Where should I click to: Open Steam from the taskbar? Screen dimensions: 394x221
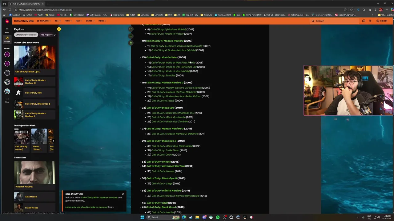(191, 217)
